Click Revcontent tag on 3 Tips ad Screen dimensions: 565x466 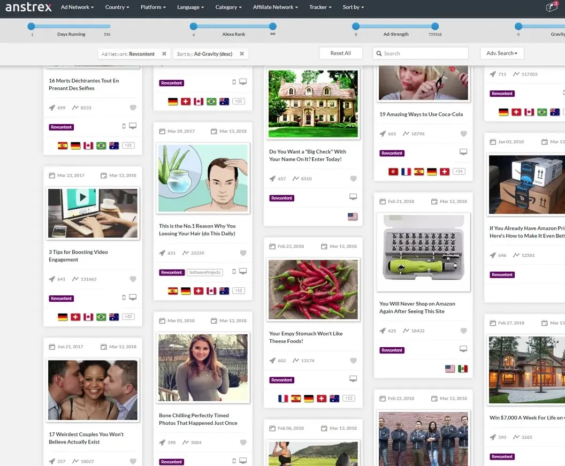[61, 299]
